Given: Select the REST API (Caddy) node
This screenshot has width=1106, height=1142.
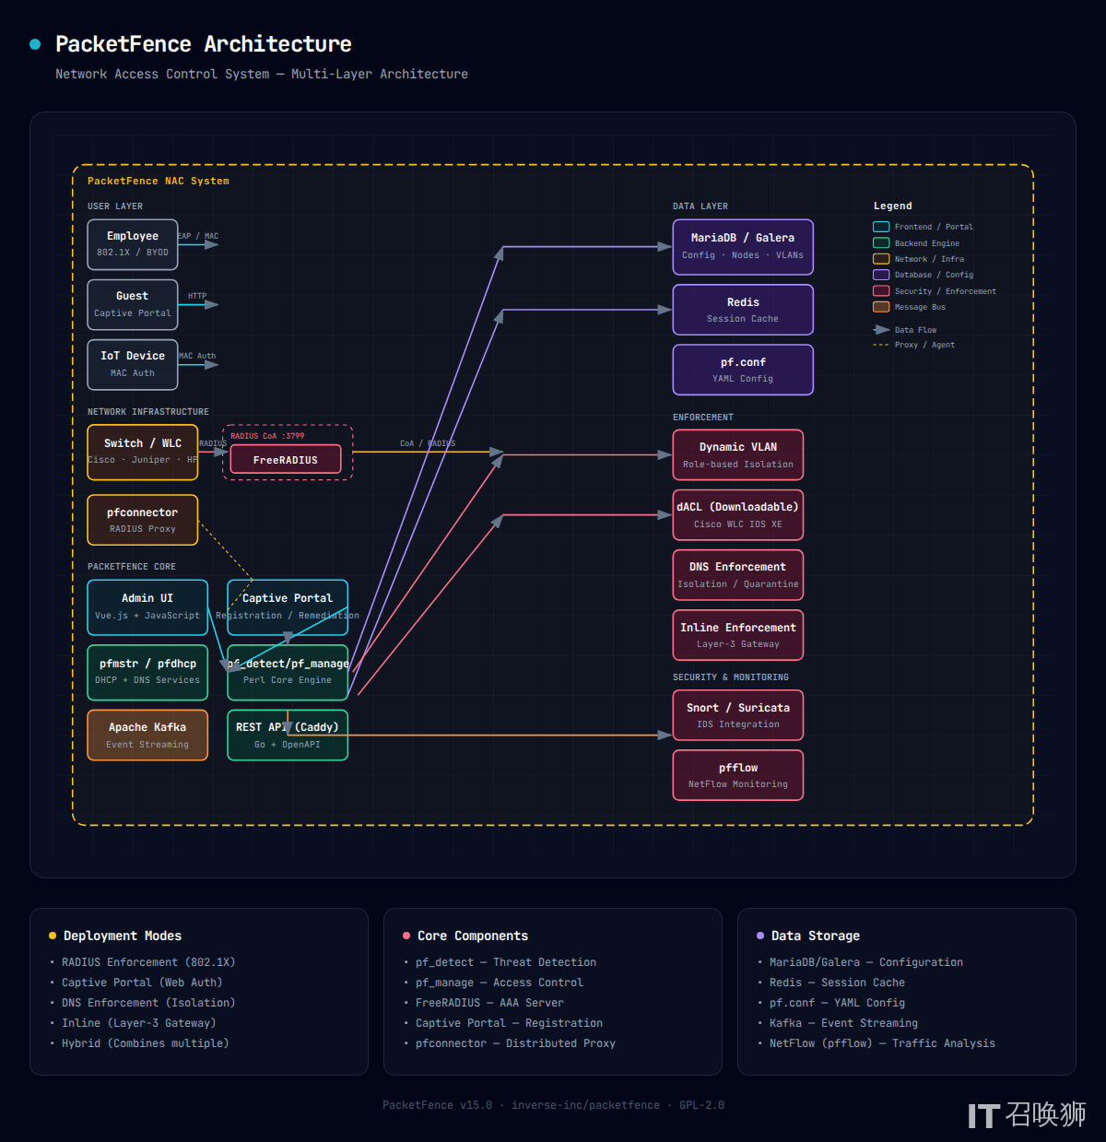Looking at the screenshot, I should pyautogui.click(x=288, y=735).
